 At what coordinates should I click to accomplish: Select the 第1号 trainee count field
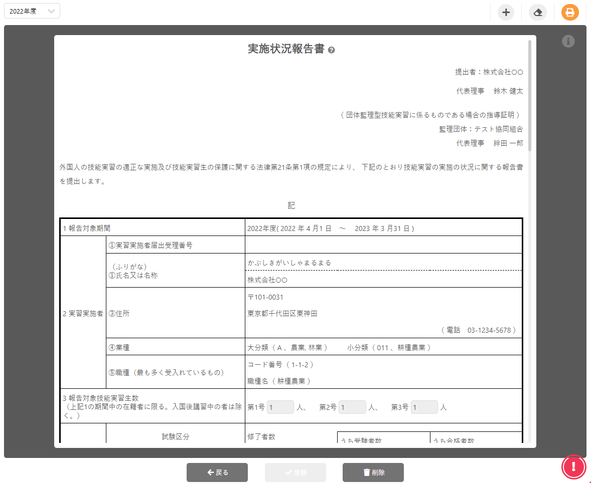[x=280, y=407]
